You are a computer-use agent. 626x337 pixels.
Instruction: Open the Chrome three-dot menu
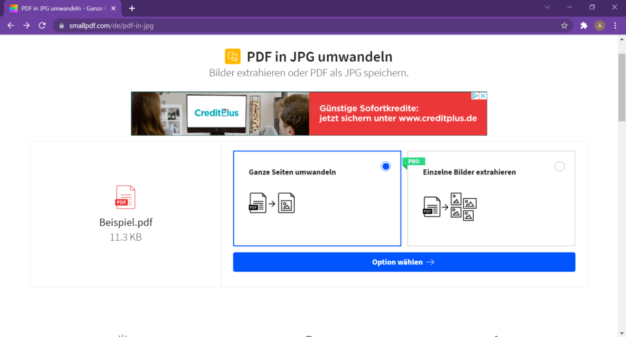click(615, 26)
